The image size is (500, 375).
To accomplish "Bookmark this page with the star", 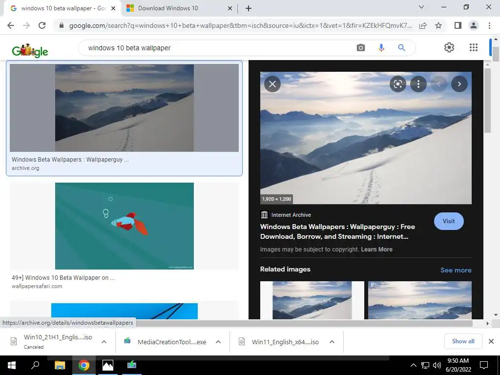I will click(x=438, y=25).
